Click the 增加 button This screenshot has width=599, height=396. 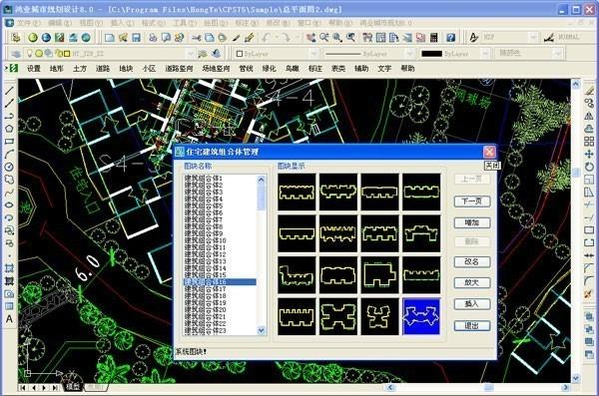(x=472, y=222)
